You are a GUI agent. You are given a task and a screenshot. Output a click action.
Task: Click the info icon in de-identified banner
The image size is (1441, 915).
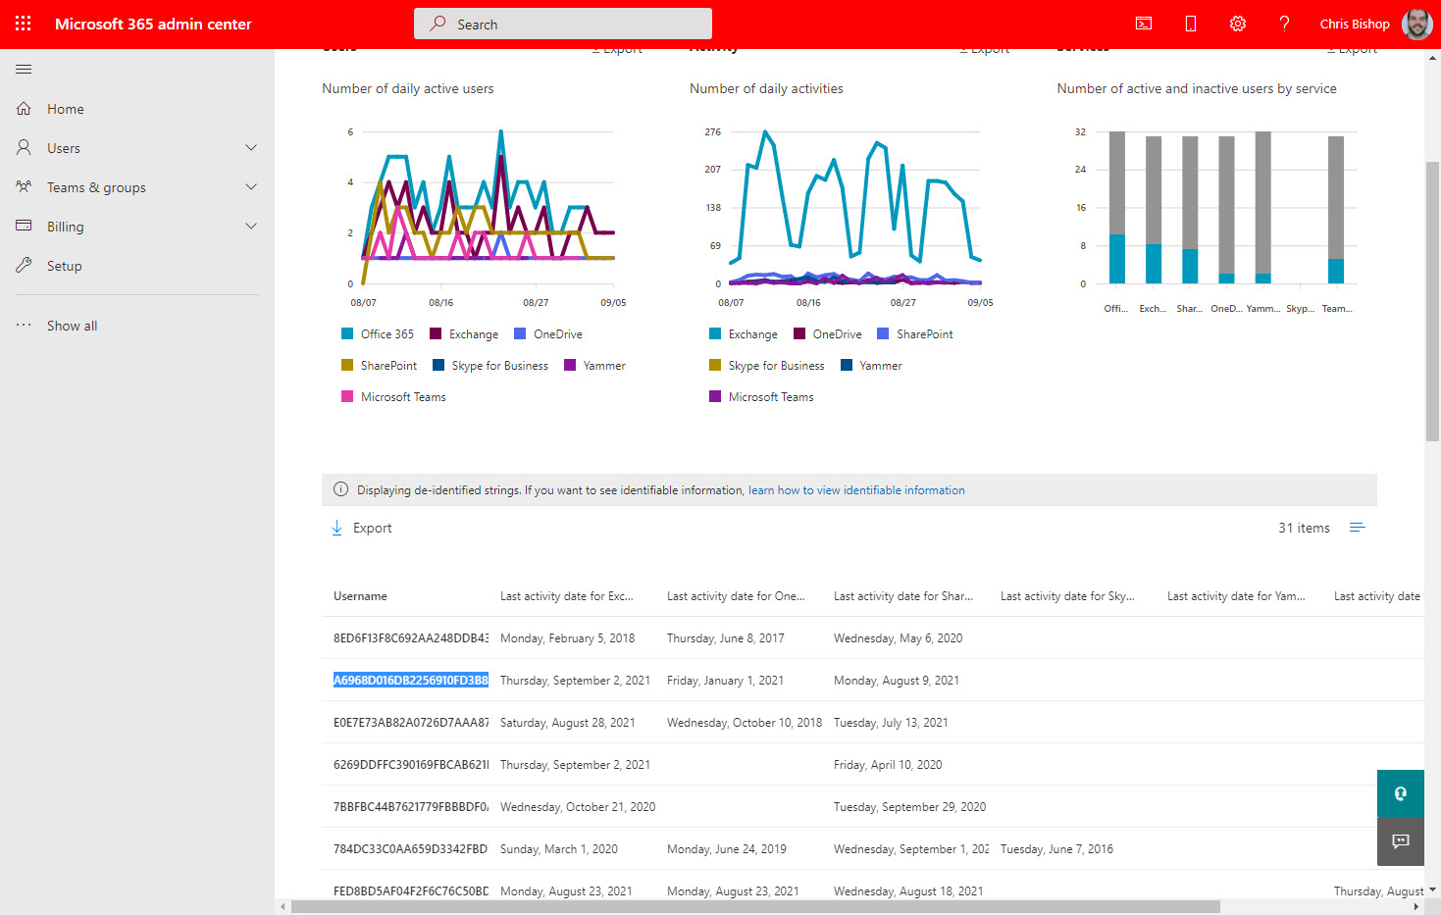pos(340,489)
